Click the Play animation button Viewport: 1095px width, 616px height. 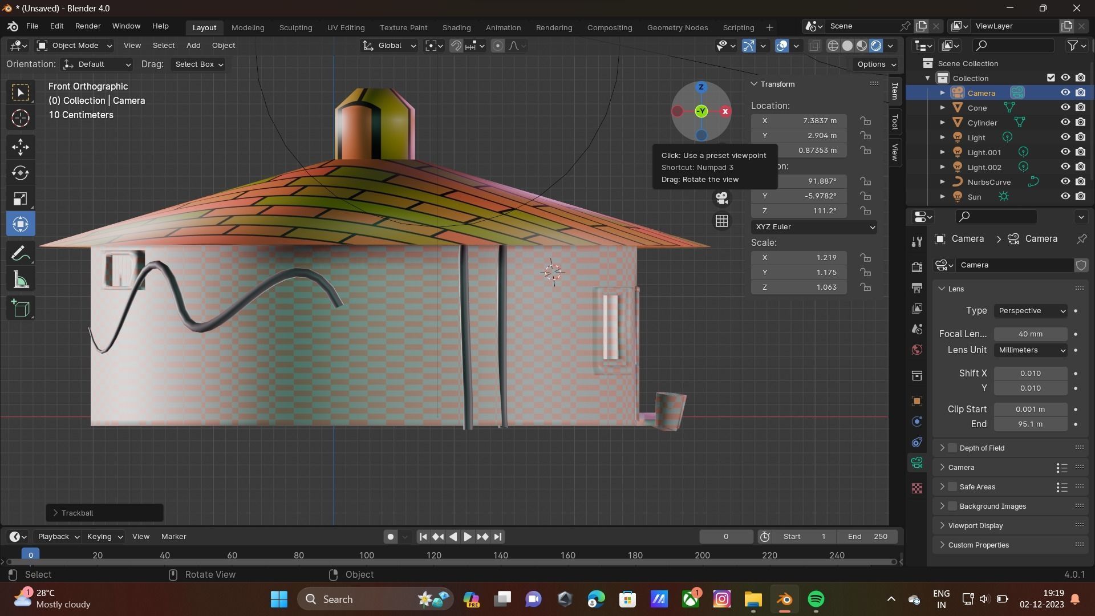click(x=467, y=537)
